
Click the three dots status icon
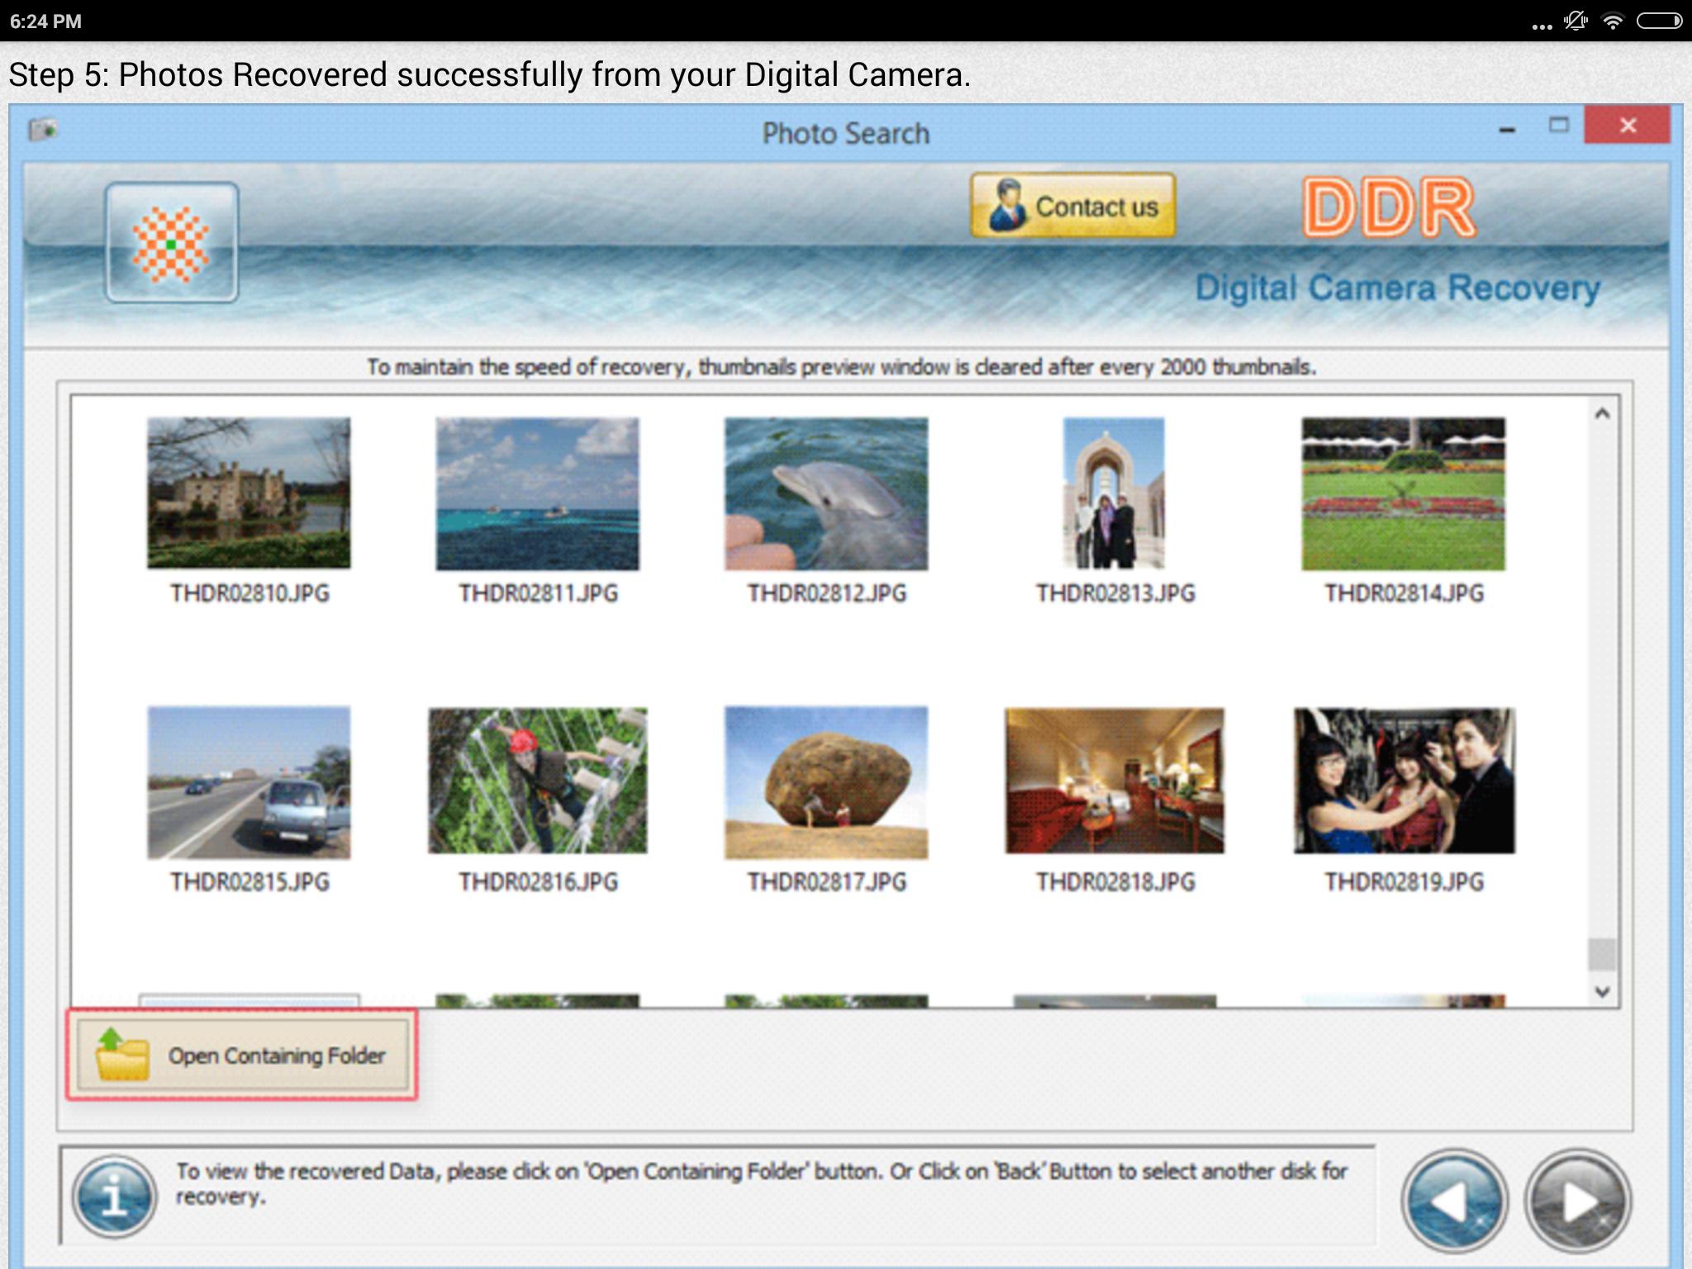[1542, 26]
